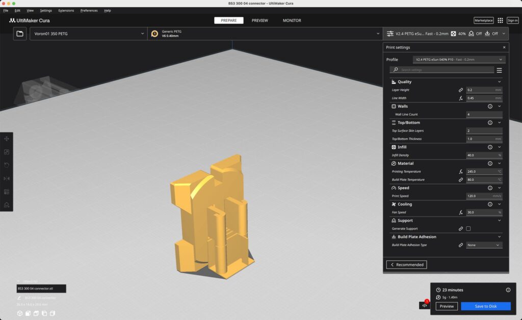
Task: Open Infill category info icon
Action: [x=490, y=147]
